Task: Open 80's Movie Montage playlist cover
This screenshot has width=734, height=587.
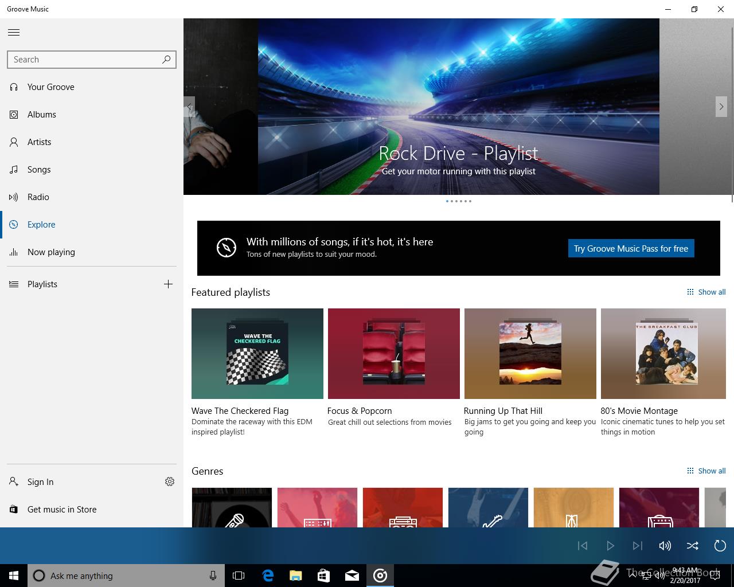Action: [663, 354]
